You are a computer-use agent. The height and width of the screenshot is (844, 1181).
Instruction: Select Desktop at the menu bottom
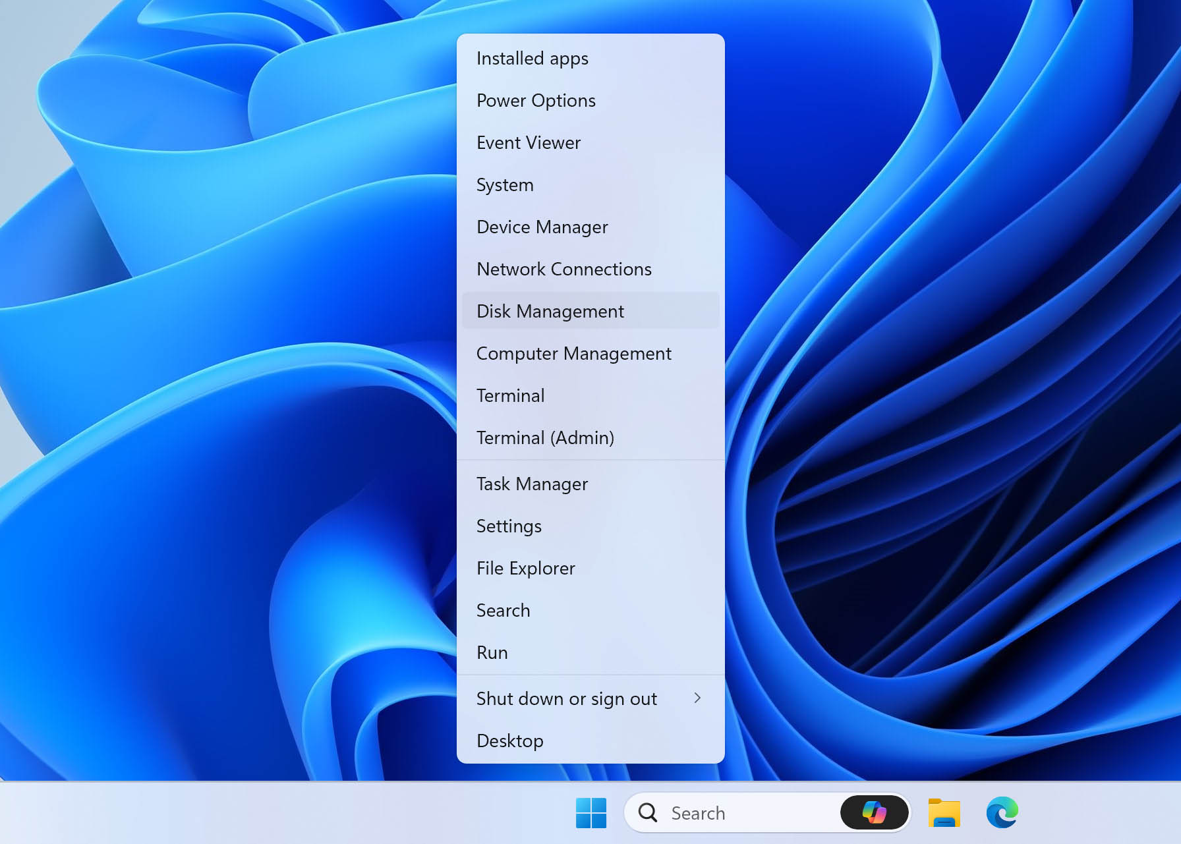509,741
